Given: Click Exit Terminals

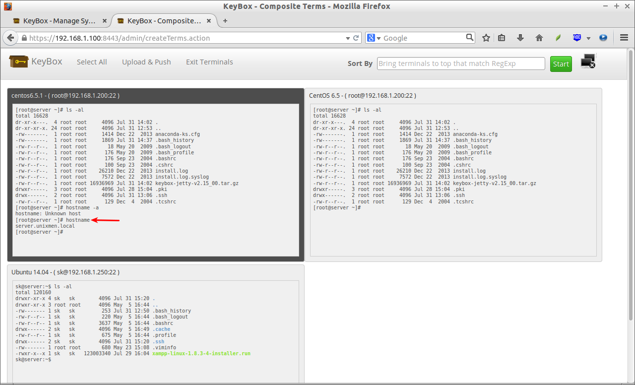Looking at the screenshot, I should pyautogui.click(x=209, y=62).
